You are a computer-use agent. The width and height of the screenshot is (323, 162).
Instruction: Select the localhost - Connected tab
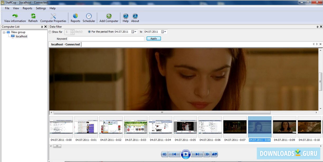coord(65,44)
